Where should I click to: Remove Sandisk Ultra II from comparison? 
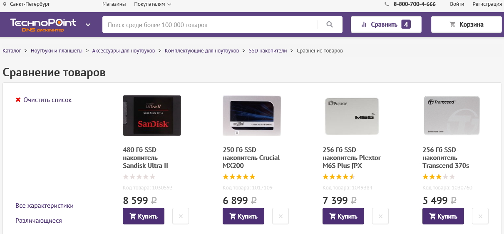pos(181,217)
